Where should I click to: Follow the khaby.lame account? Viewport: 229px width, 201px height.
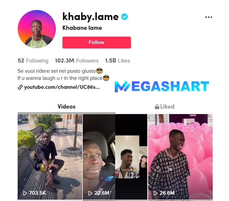coord(96,42)
